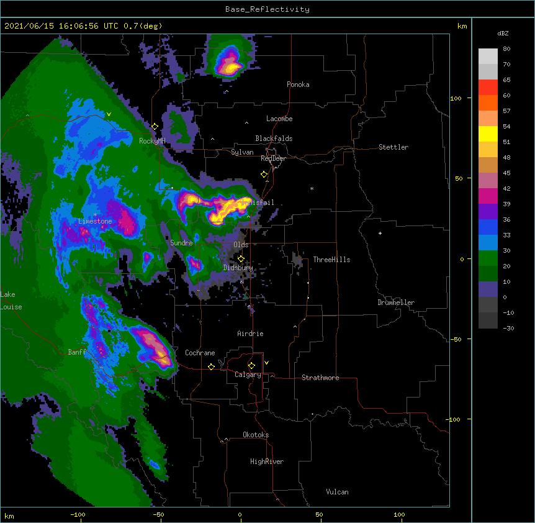
Task: Click the yellow V marker northwest of RockyMH
Action: click(x=109, y=114)
